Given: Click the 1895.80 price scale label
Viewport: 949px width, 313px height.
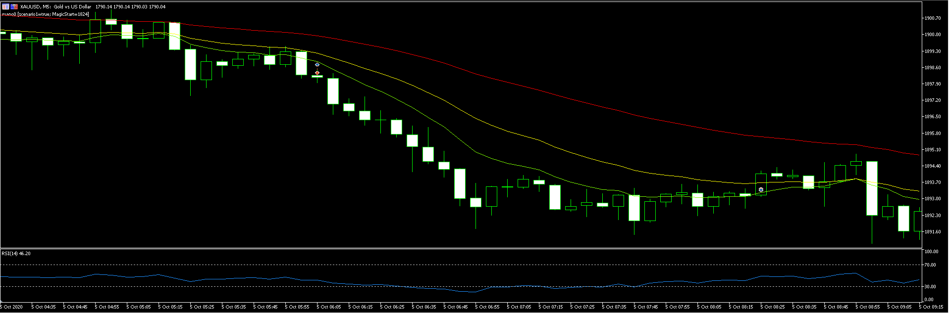Looking at the screenshot, I should click(933, 133).
